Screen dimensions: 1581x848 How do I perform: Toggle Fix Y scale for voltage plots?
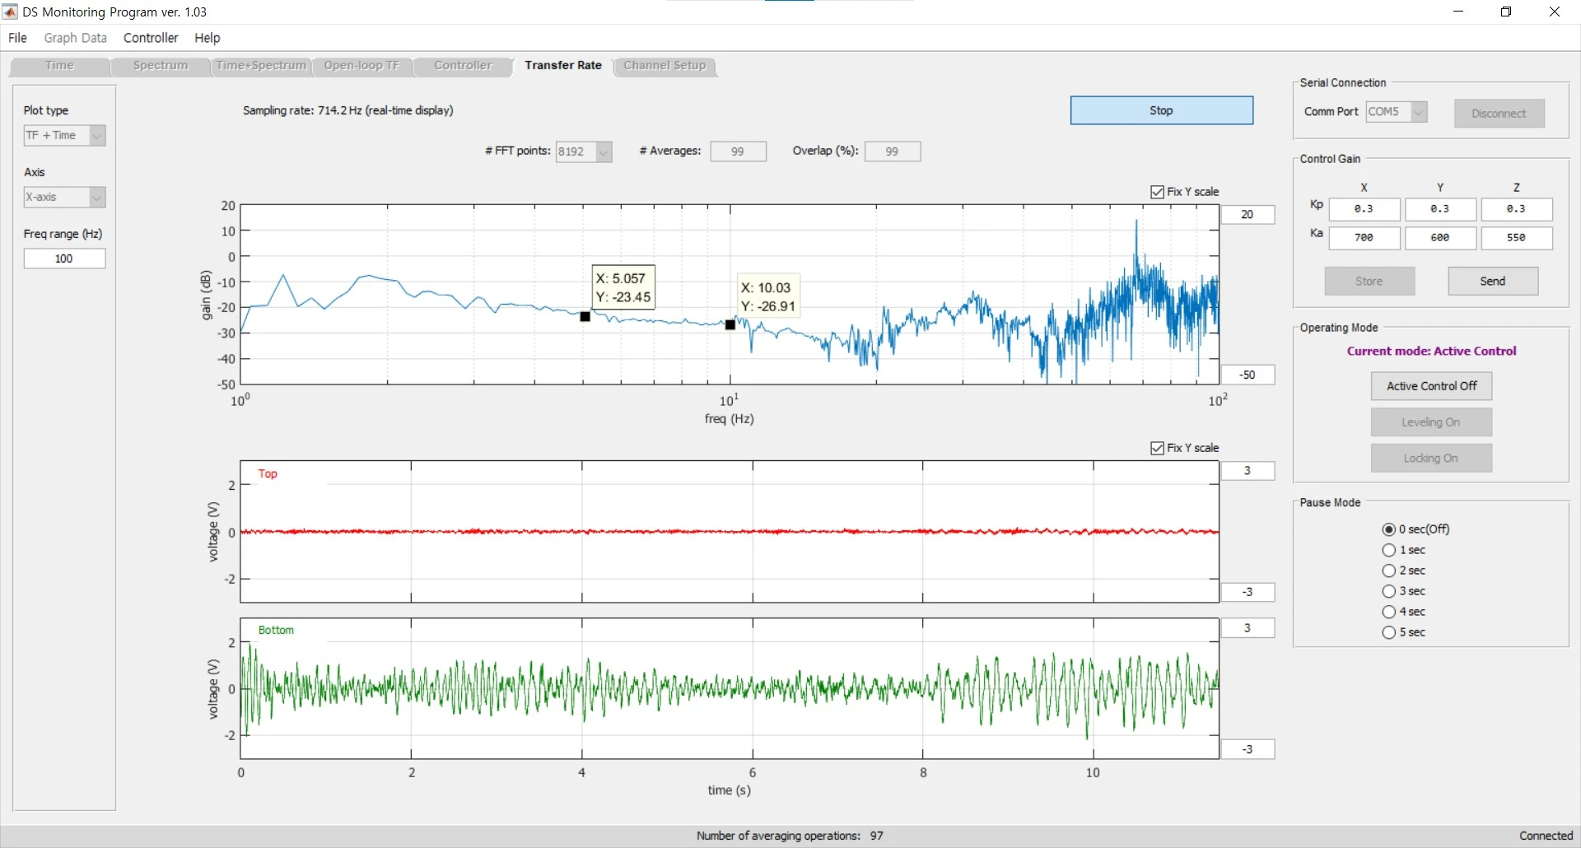click(1158, 448)
